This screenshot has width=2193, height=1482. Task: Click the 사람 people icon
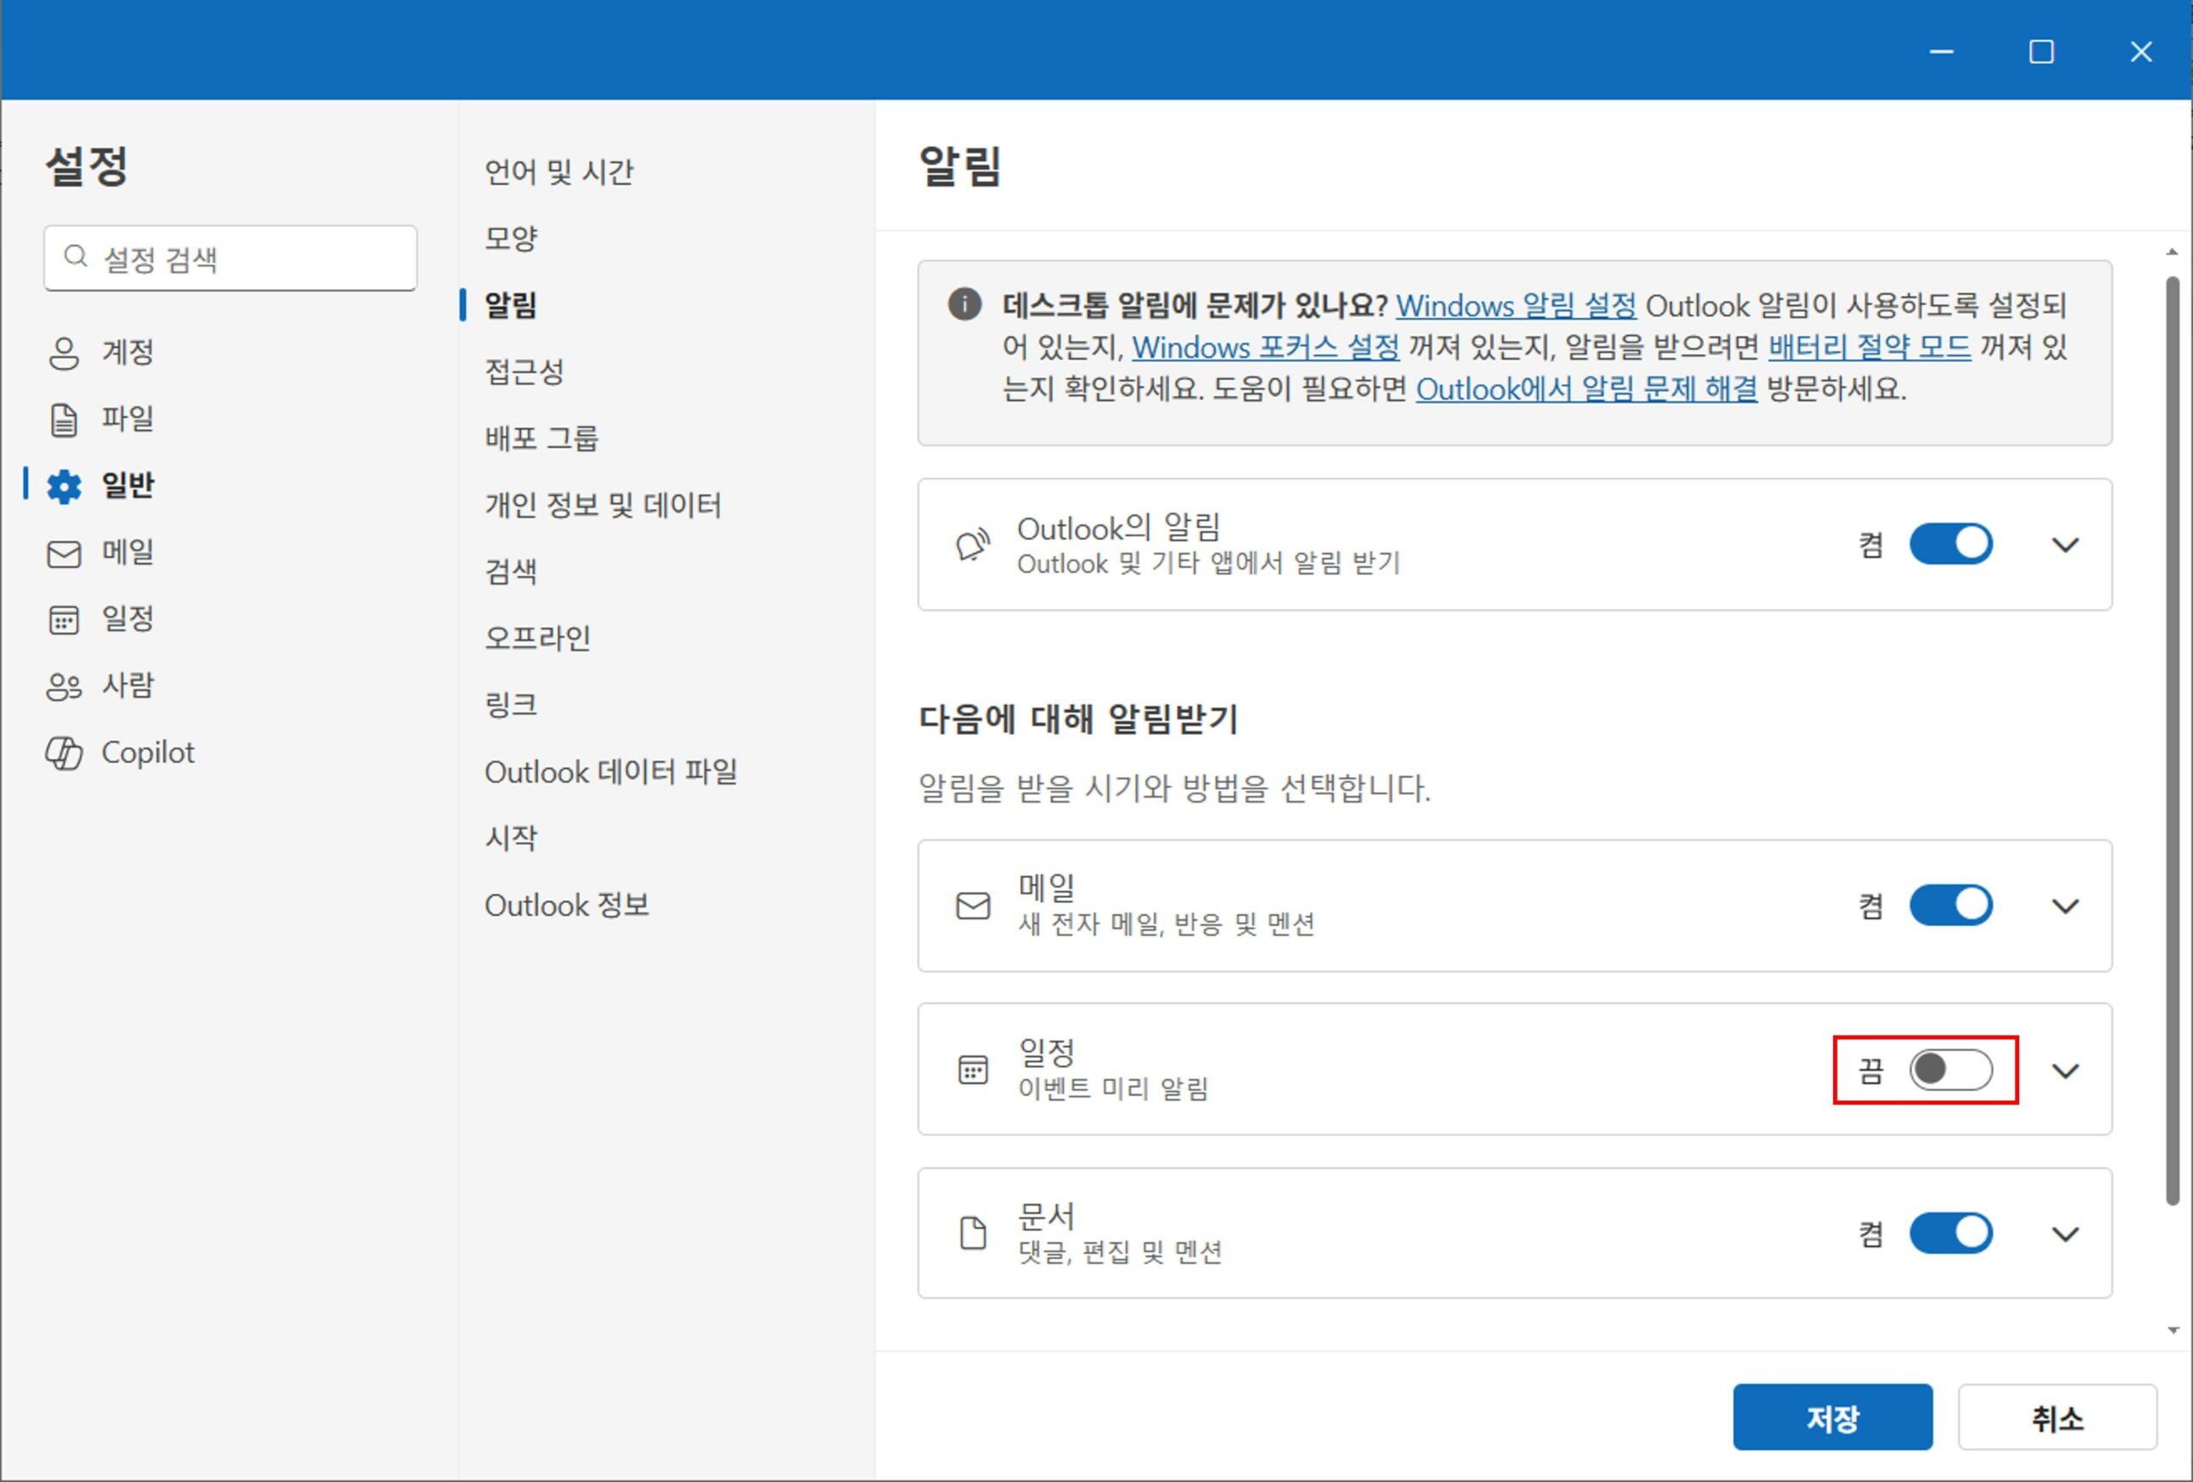(x=63, y=686)
